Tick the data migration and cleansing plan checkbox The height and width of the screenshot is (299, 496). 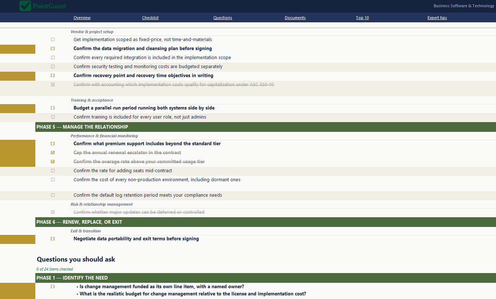[53, 49]
